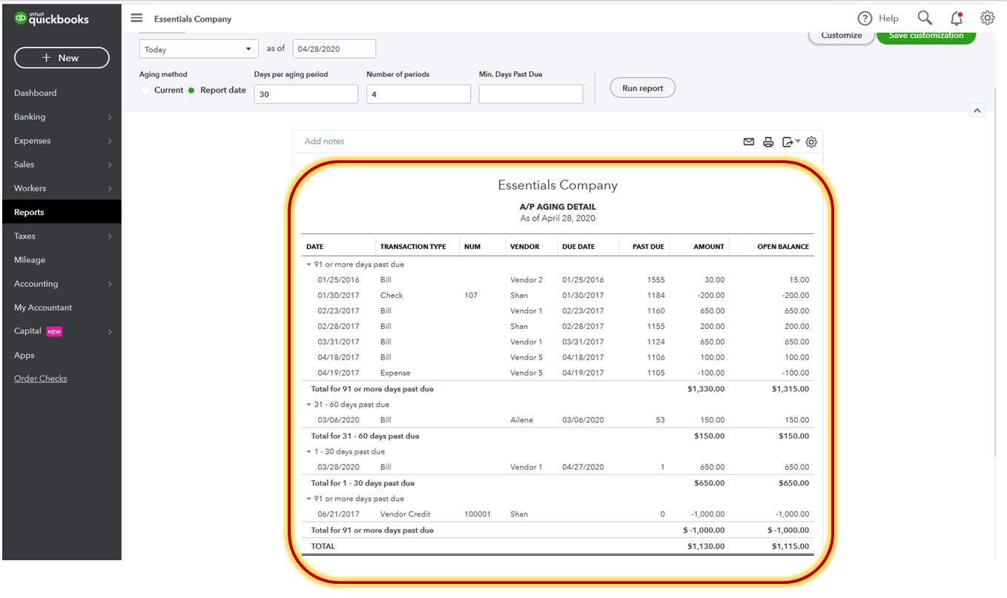1007x598 pixels.
Task: Click the QuickBooks logo in the sidebar
Action: pos(52,18)
